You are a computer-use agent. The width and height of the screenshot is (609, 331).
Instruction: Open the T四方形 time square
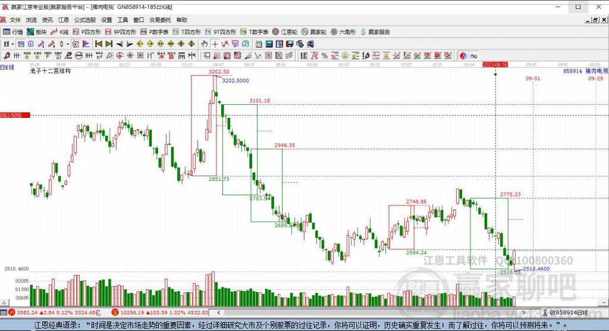coord(186,32)
